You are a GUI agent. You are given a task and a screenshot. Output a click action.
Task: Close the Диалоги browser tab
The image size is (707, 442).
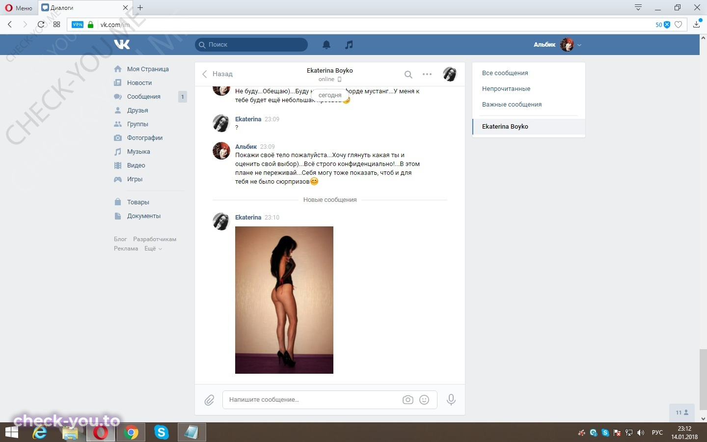[125, 8]
